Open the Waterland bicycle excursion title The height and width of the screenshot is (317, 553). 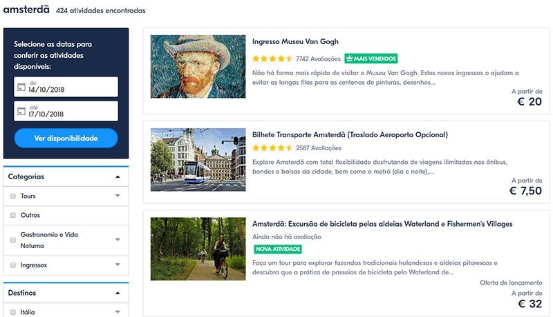click(x=382, y=224)
